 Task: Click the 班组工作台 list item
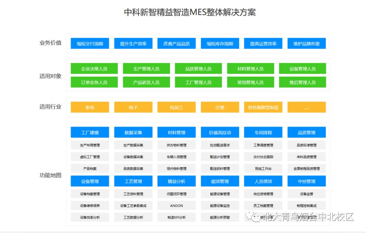263,168
